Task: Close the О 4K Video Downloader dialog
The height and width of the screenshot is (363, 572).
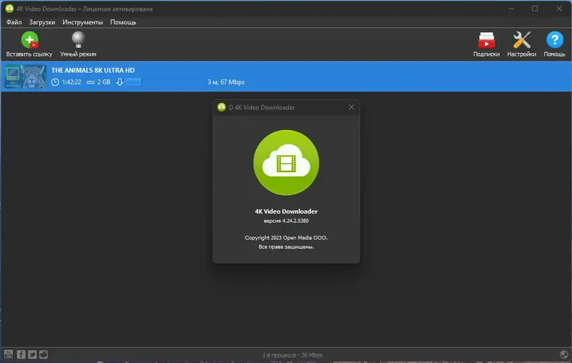Action: click(x=351, y=107)
